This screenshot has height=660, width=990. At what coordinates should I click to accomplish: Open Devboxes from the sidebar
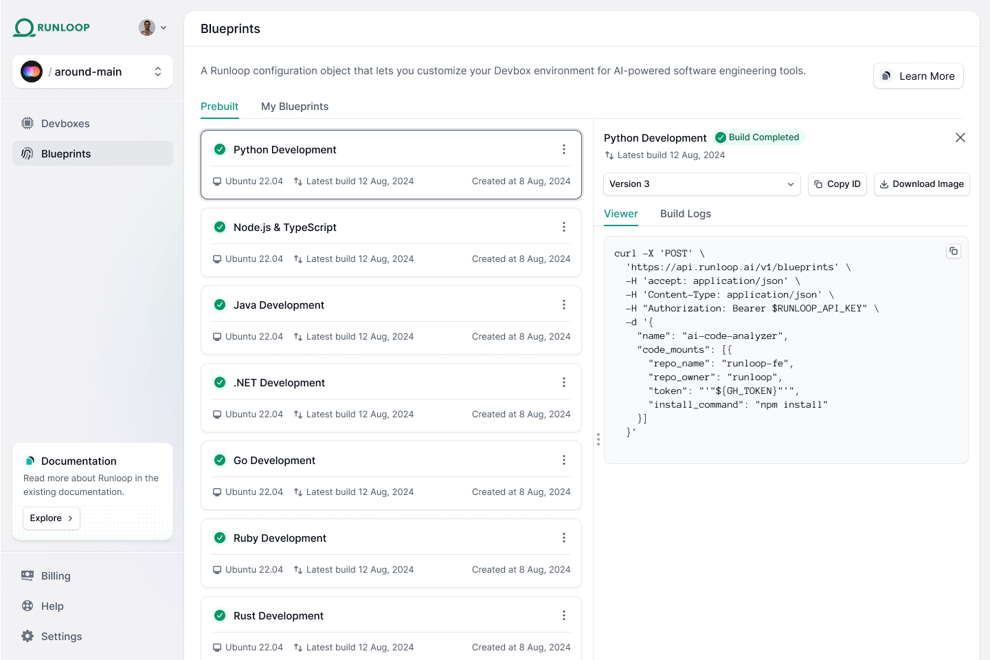65,124
